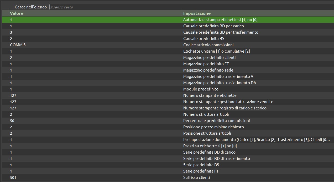
Task: Choose 'Preimpostazione documento' setting row
Action: coord(256,140)
